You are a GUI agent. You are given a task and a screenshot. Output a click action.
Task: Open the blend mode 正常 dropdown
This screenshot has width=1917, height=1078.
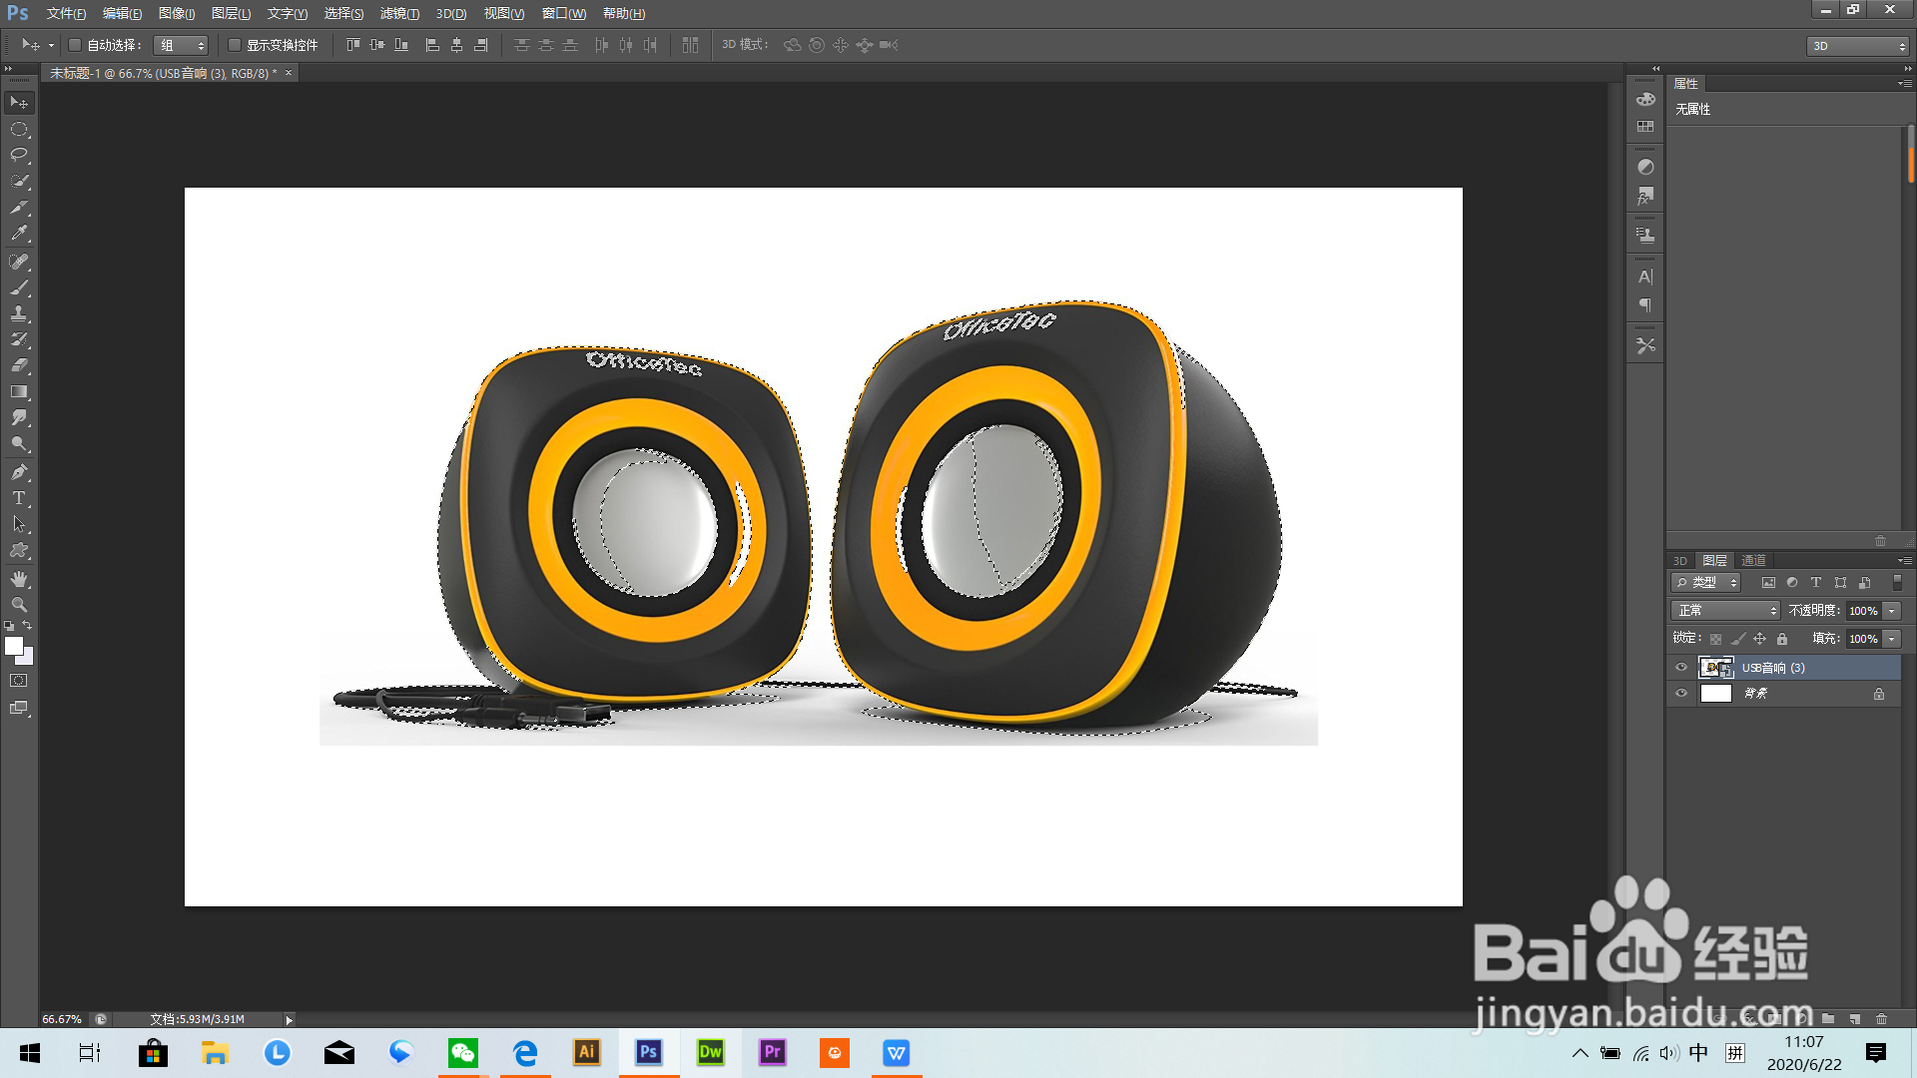coord(1726,610)
